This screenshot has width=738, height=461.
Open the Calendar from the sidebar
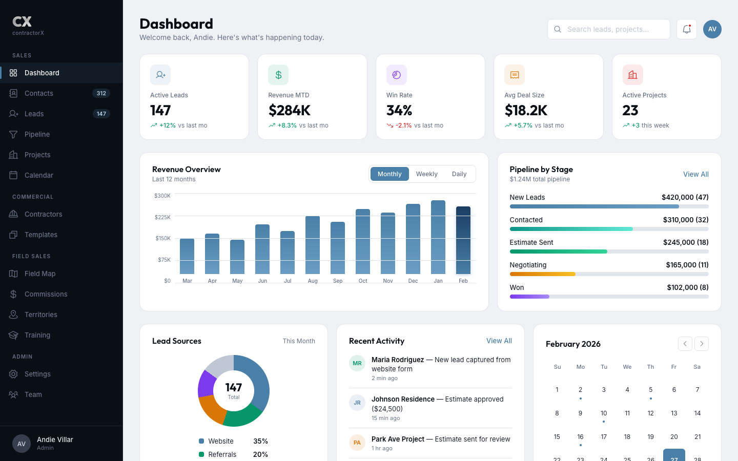click(x=39, y=175)
